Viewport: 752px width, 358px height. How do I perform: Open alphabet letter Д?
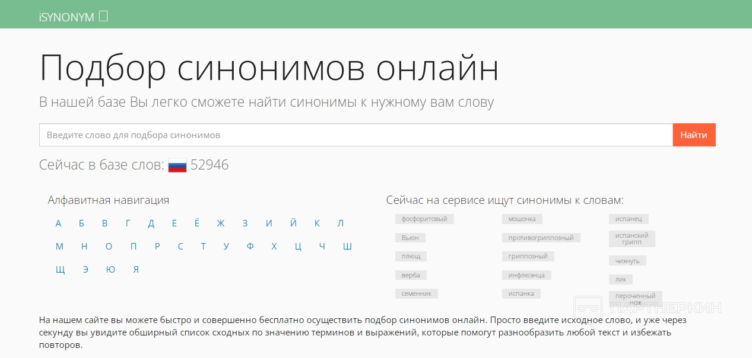click(151, 223)
